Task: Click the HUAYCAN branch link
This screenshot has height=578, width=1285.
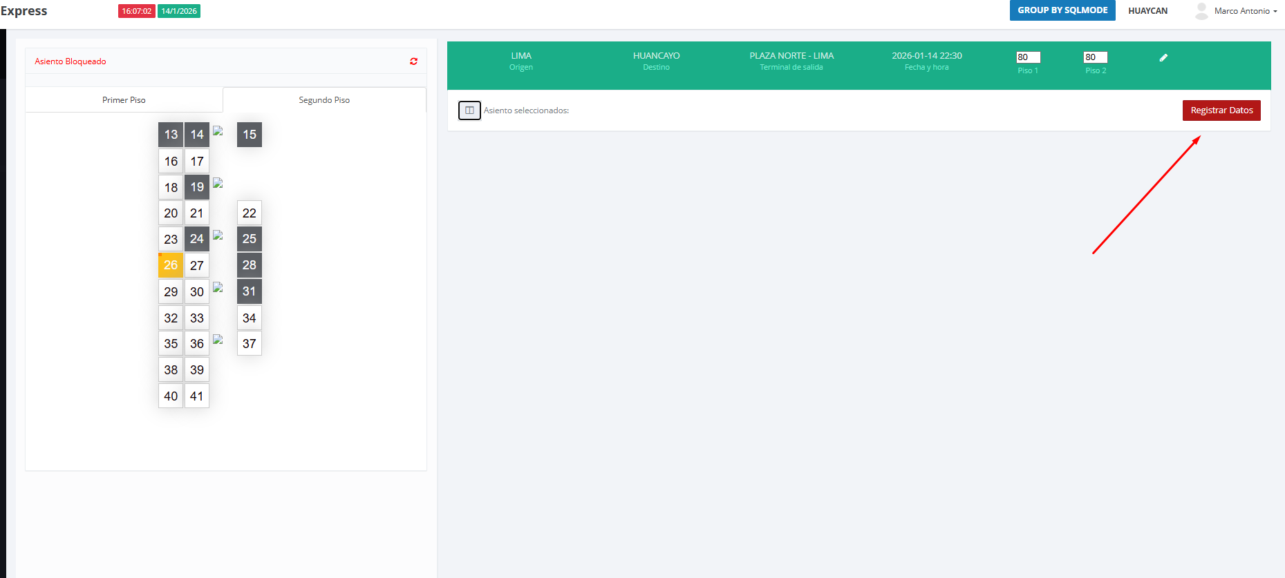Action: pos(1147,11)
